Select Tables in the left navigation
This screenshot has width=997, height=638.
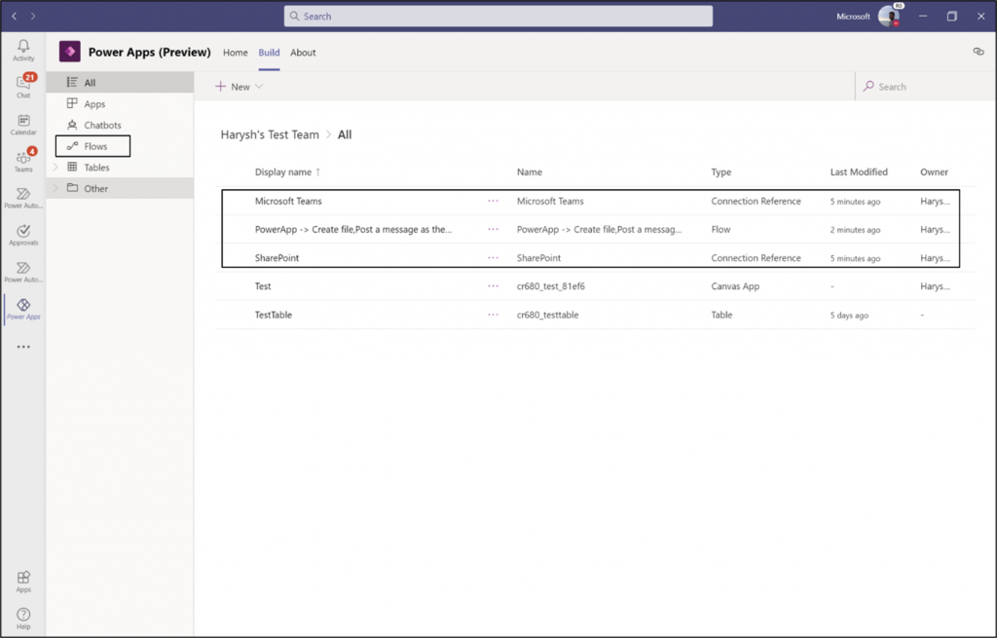click(120, 168)
